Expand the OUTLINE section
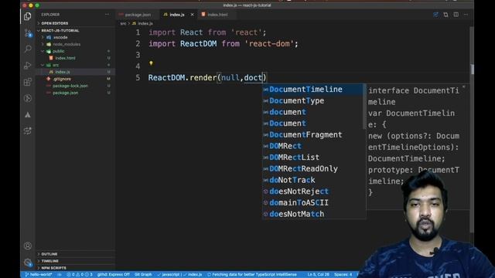Screen dimensions: 495x278 tap(49, 254)
